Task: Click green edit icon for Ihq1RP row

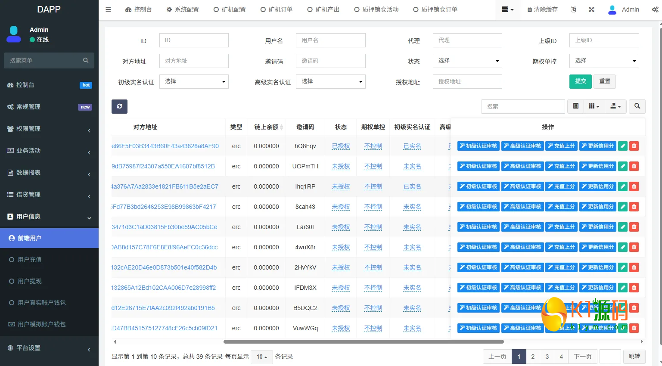Action: [623, 186]
